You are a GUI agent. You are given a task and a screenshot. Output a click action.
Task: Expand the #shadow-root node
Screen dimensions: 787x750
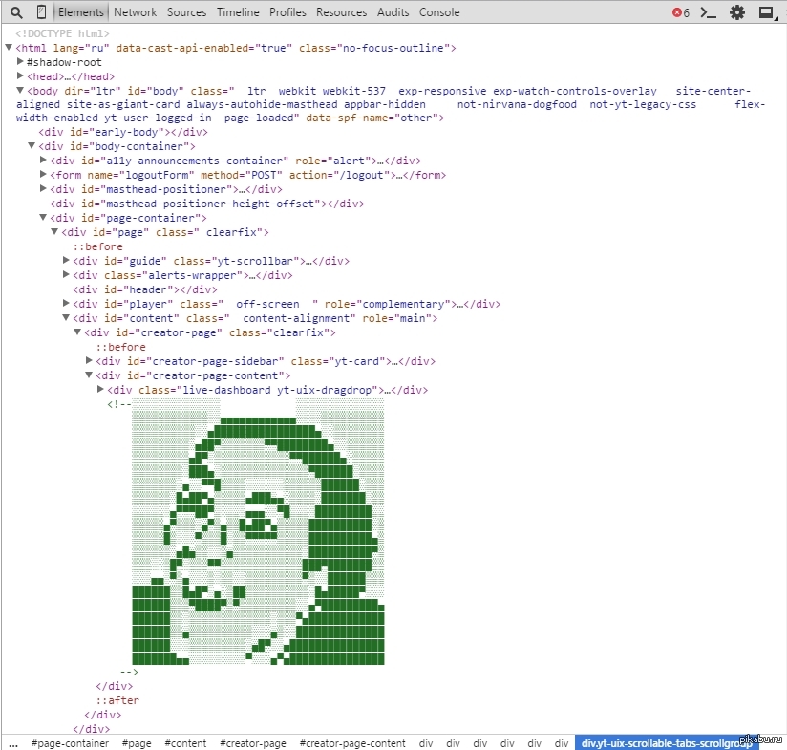click(x=20, y=62)
